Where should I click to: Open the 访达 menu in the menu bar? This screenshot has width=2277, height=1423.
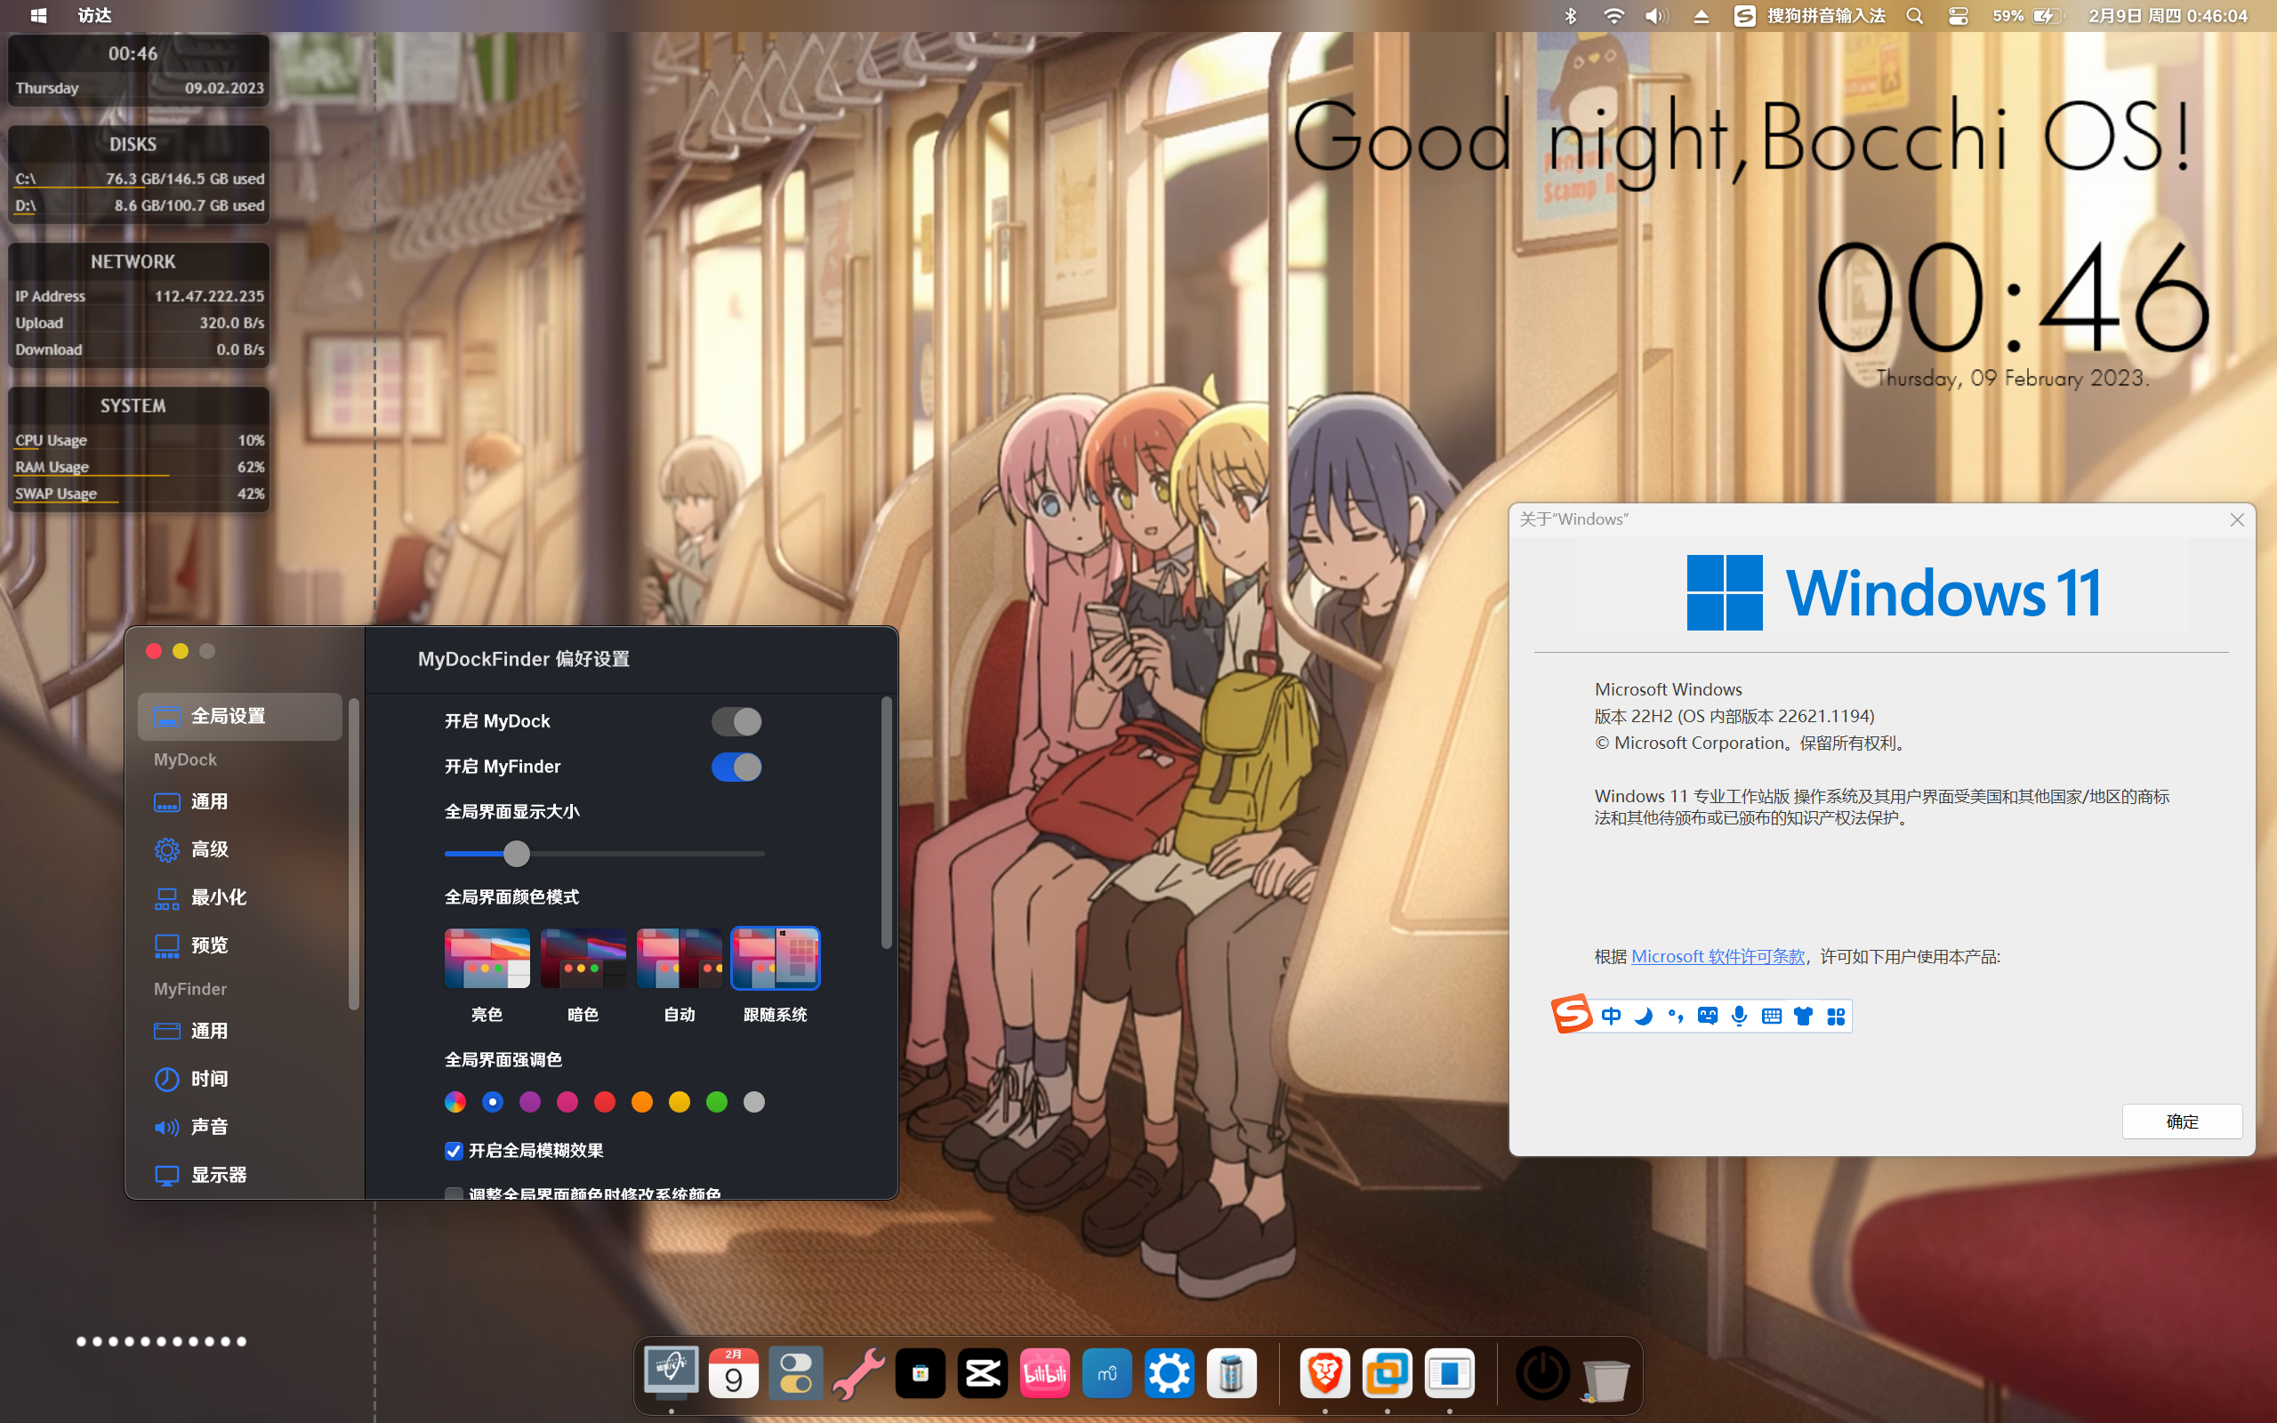point(95,16)
